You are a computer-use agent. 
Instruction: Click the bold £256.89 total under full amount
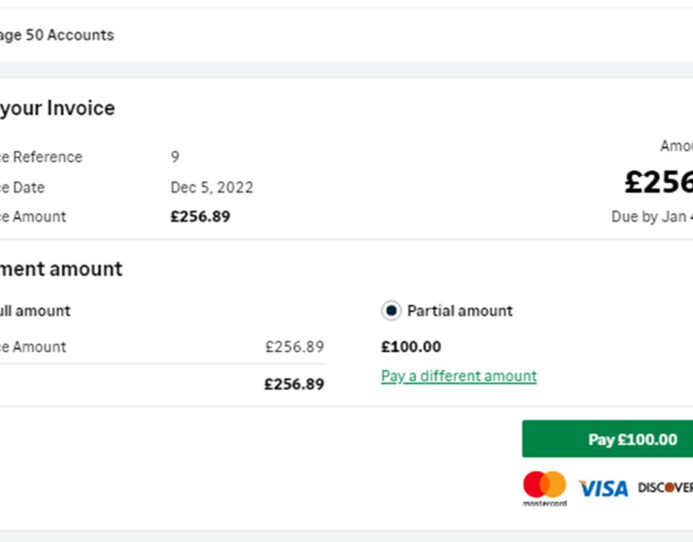[x=295, y=384]
